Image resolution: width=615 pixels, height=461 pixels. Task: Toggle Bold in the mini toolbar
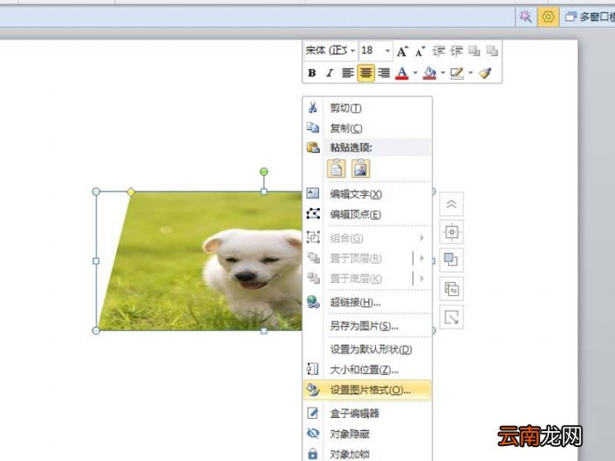pos(312,73)
